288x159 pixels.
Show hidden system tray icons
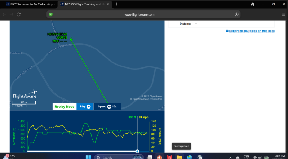click(x=230, y=158)
